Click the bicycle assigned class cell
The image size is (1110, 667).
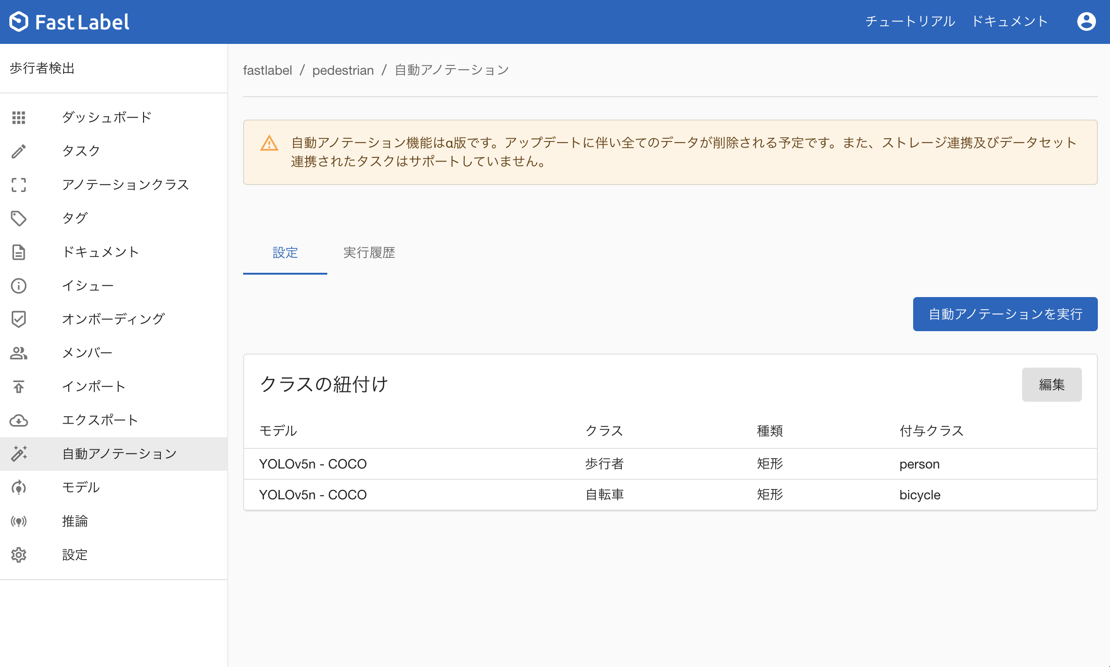[x=920, y=495]
